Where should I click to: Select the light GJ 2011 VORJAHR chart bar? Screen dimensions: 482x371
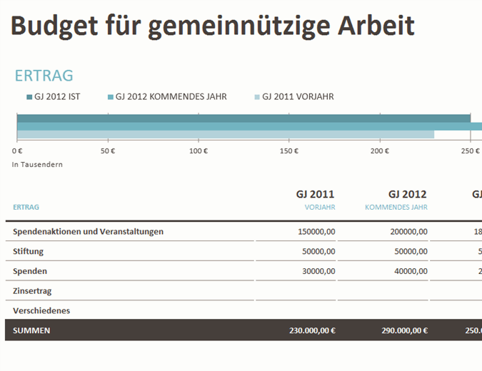coord(225,134)
